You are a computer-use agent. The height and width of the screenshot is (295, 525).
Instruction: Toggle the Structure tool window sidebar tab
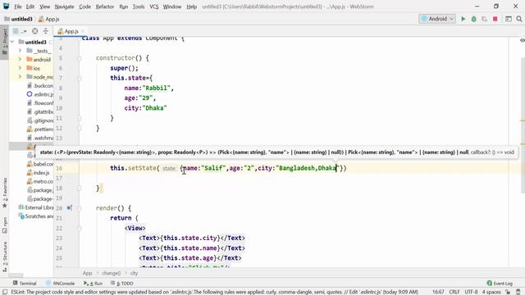coord(4,256)
